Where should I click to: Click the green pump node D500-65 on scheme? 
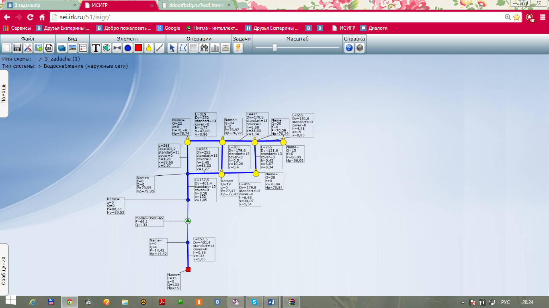click(188, 221)
